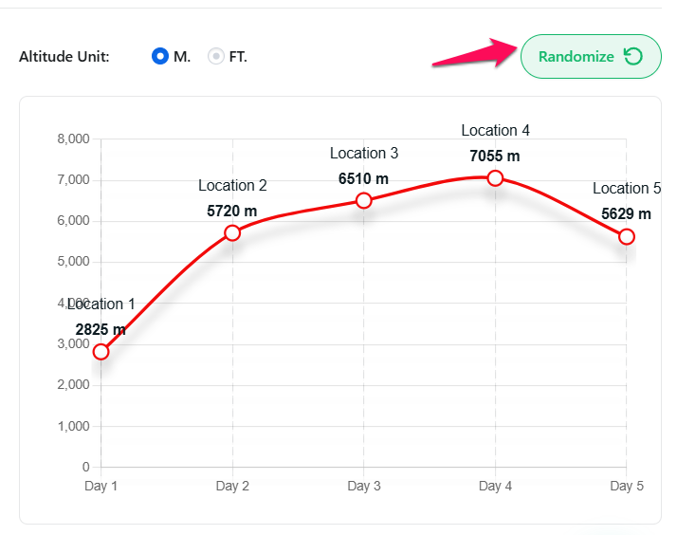Screen dimensions: 677x535
Task: Select the M. altitude unit radio button
Action: (x=159, y=57)
